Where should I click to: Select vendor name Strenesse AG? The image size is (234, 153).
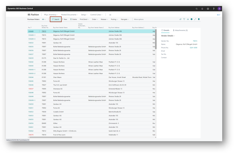58,89
